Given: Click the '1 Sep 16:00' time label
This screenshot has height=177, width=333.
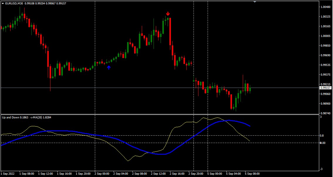Looking at the screenshot, I should pos(64,174).
